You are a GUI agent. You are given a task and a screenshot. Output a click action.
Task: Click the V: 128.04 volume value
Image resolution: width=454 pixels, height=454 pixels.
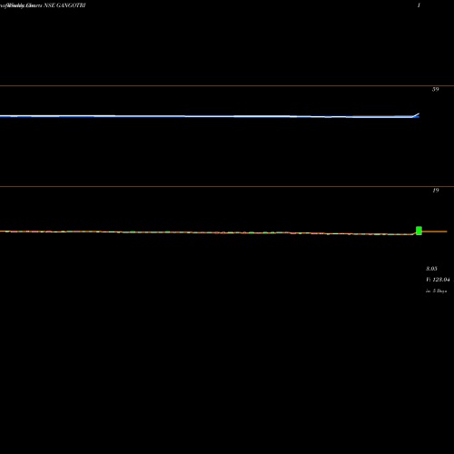pos(438,280)
